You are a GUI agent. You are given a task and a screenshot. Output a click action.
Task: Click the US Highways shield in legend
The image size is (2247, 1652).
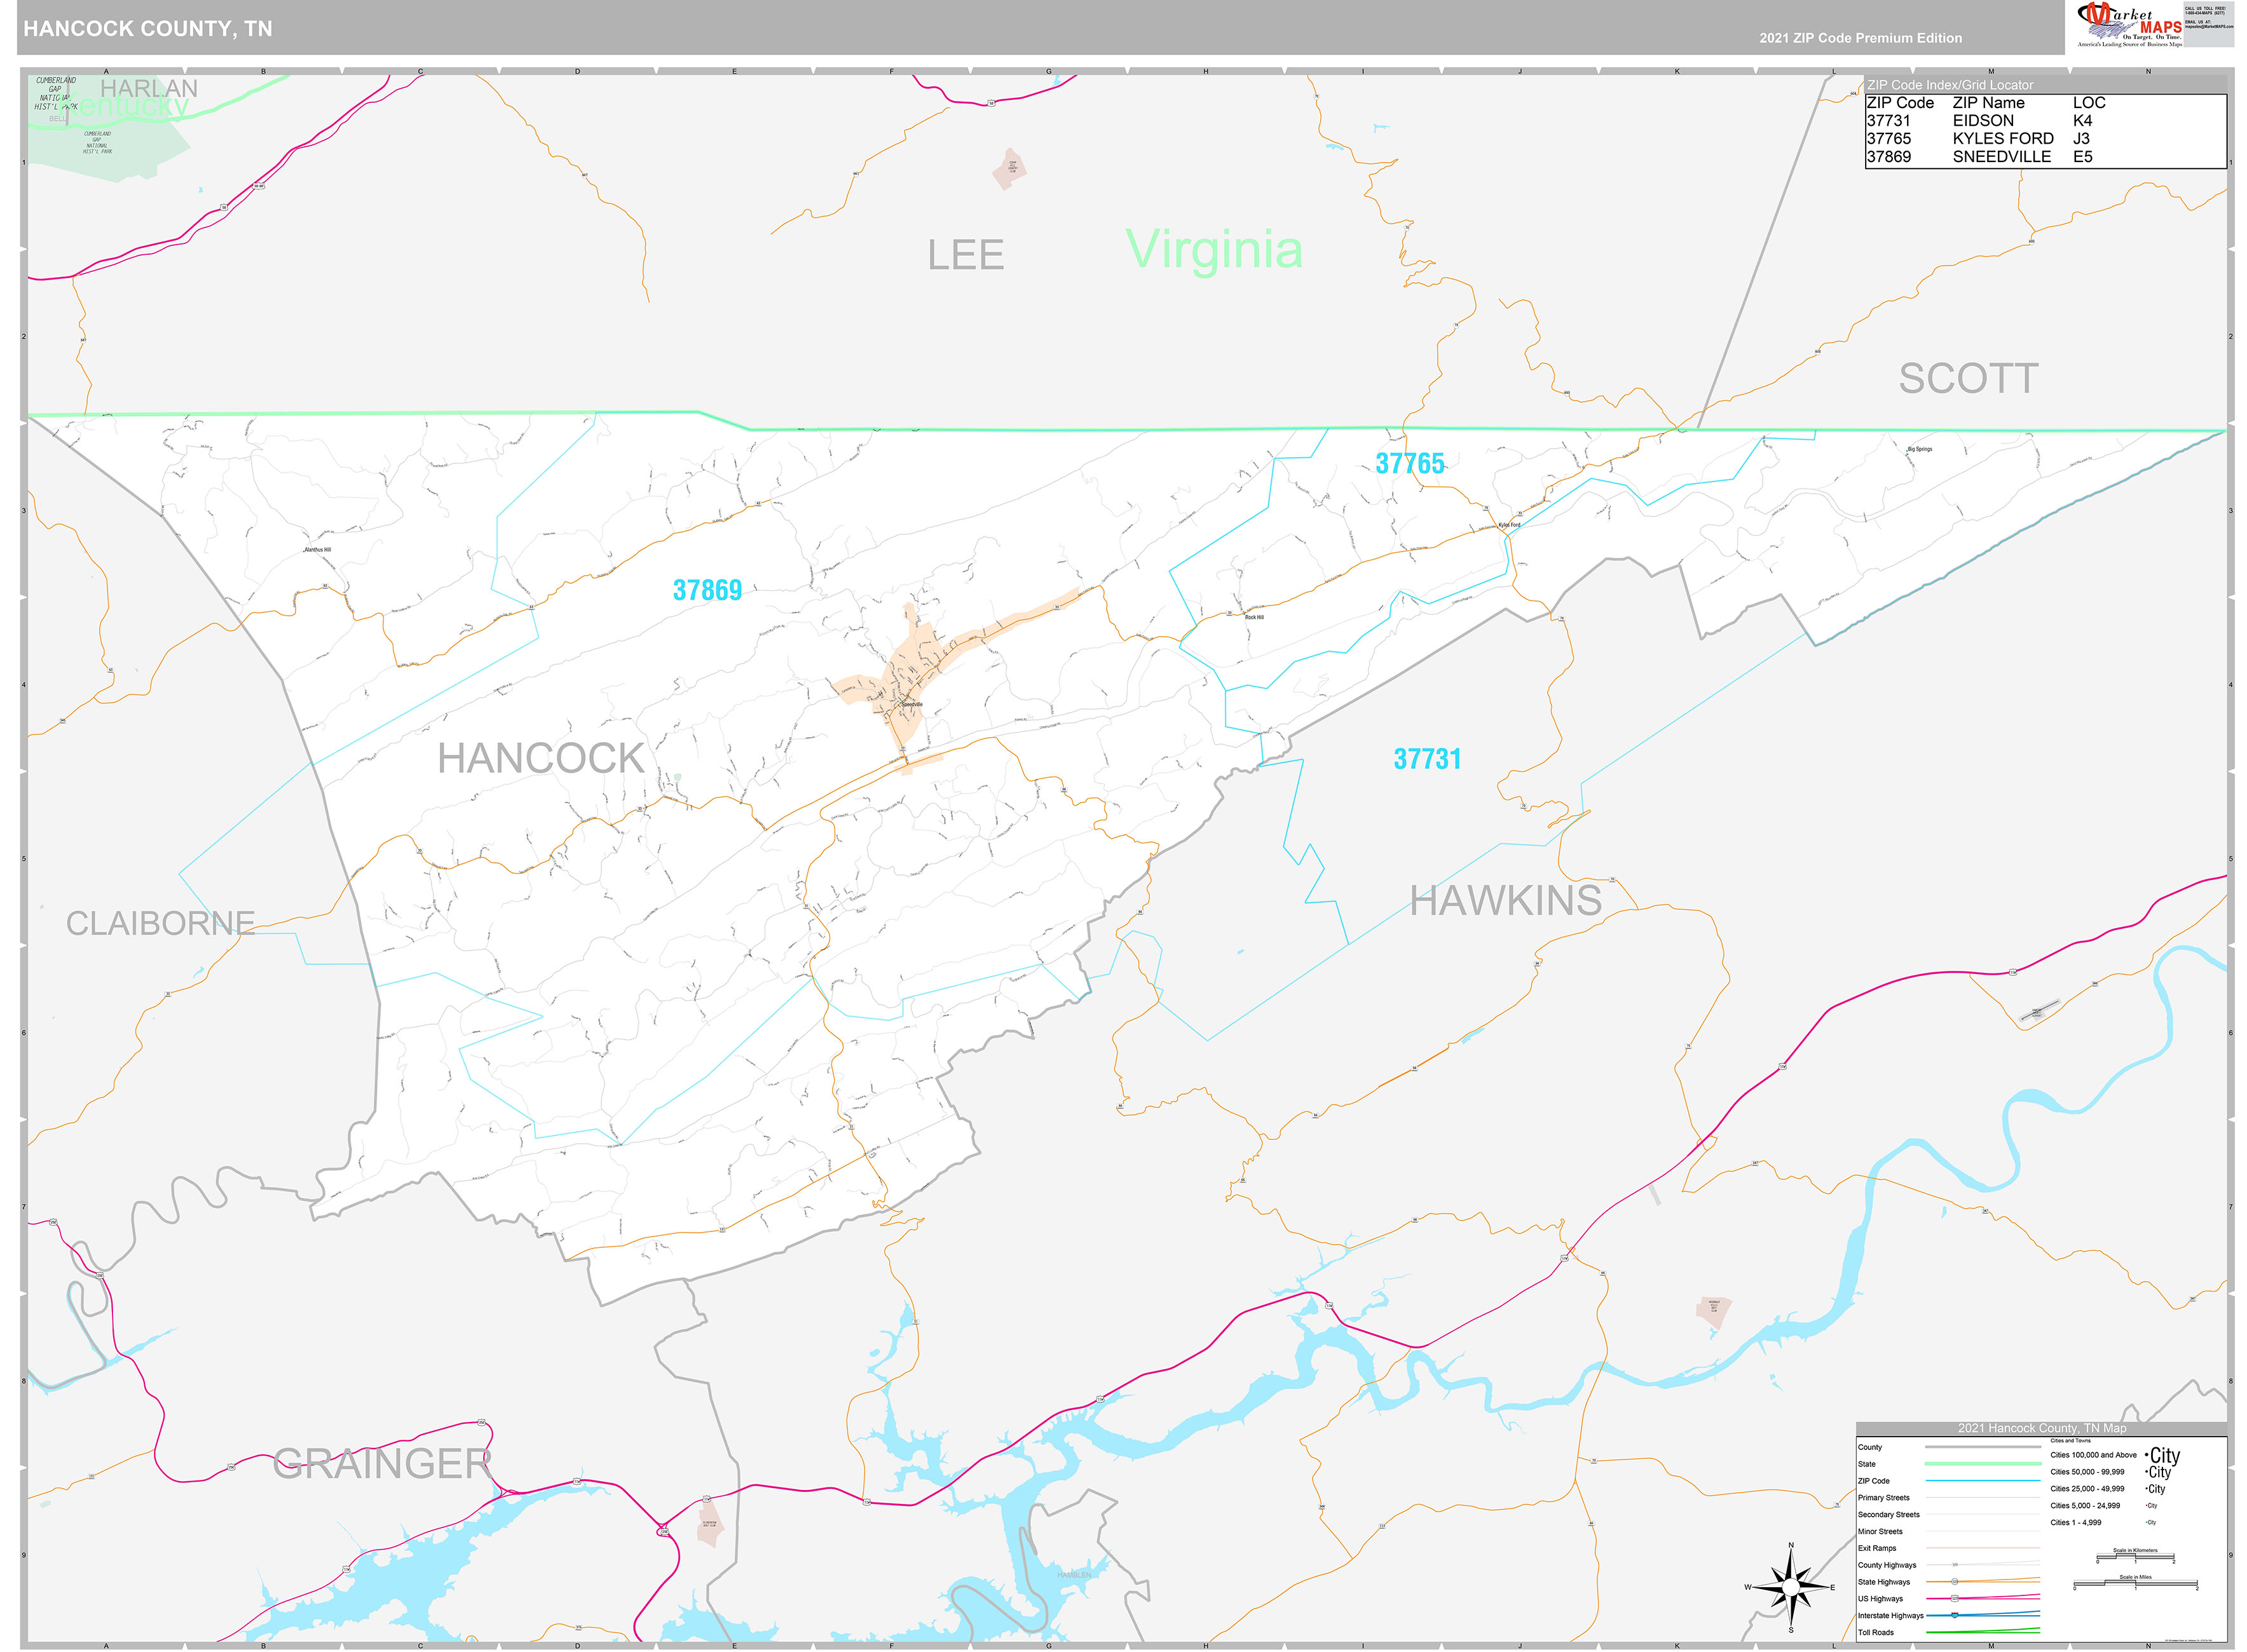pos(1954,1598)
